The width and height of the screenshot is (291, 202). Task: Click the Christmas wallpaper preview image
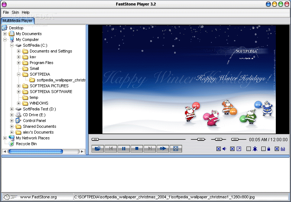[x=189, y=79]
